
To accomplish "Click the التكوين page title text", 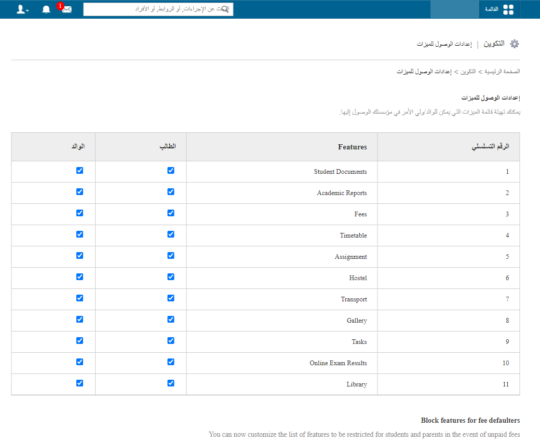I will tap(494, 44).
